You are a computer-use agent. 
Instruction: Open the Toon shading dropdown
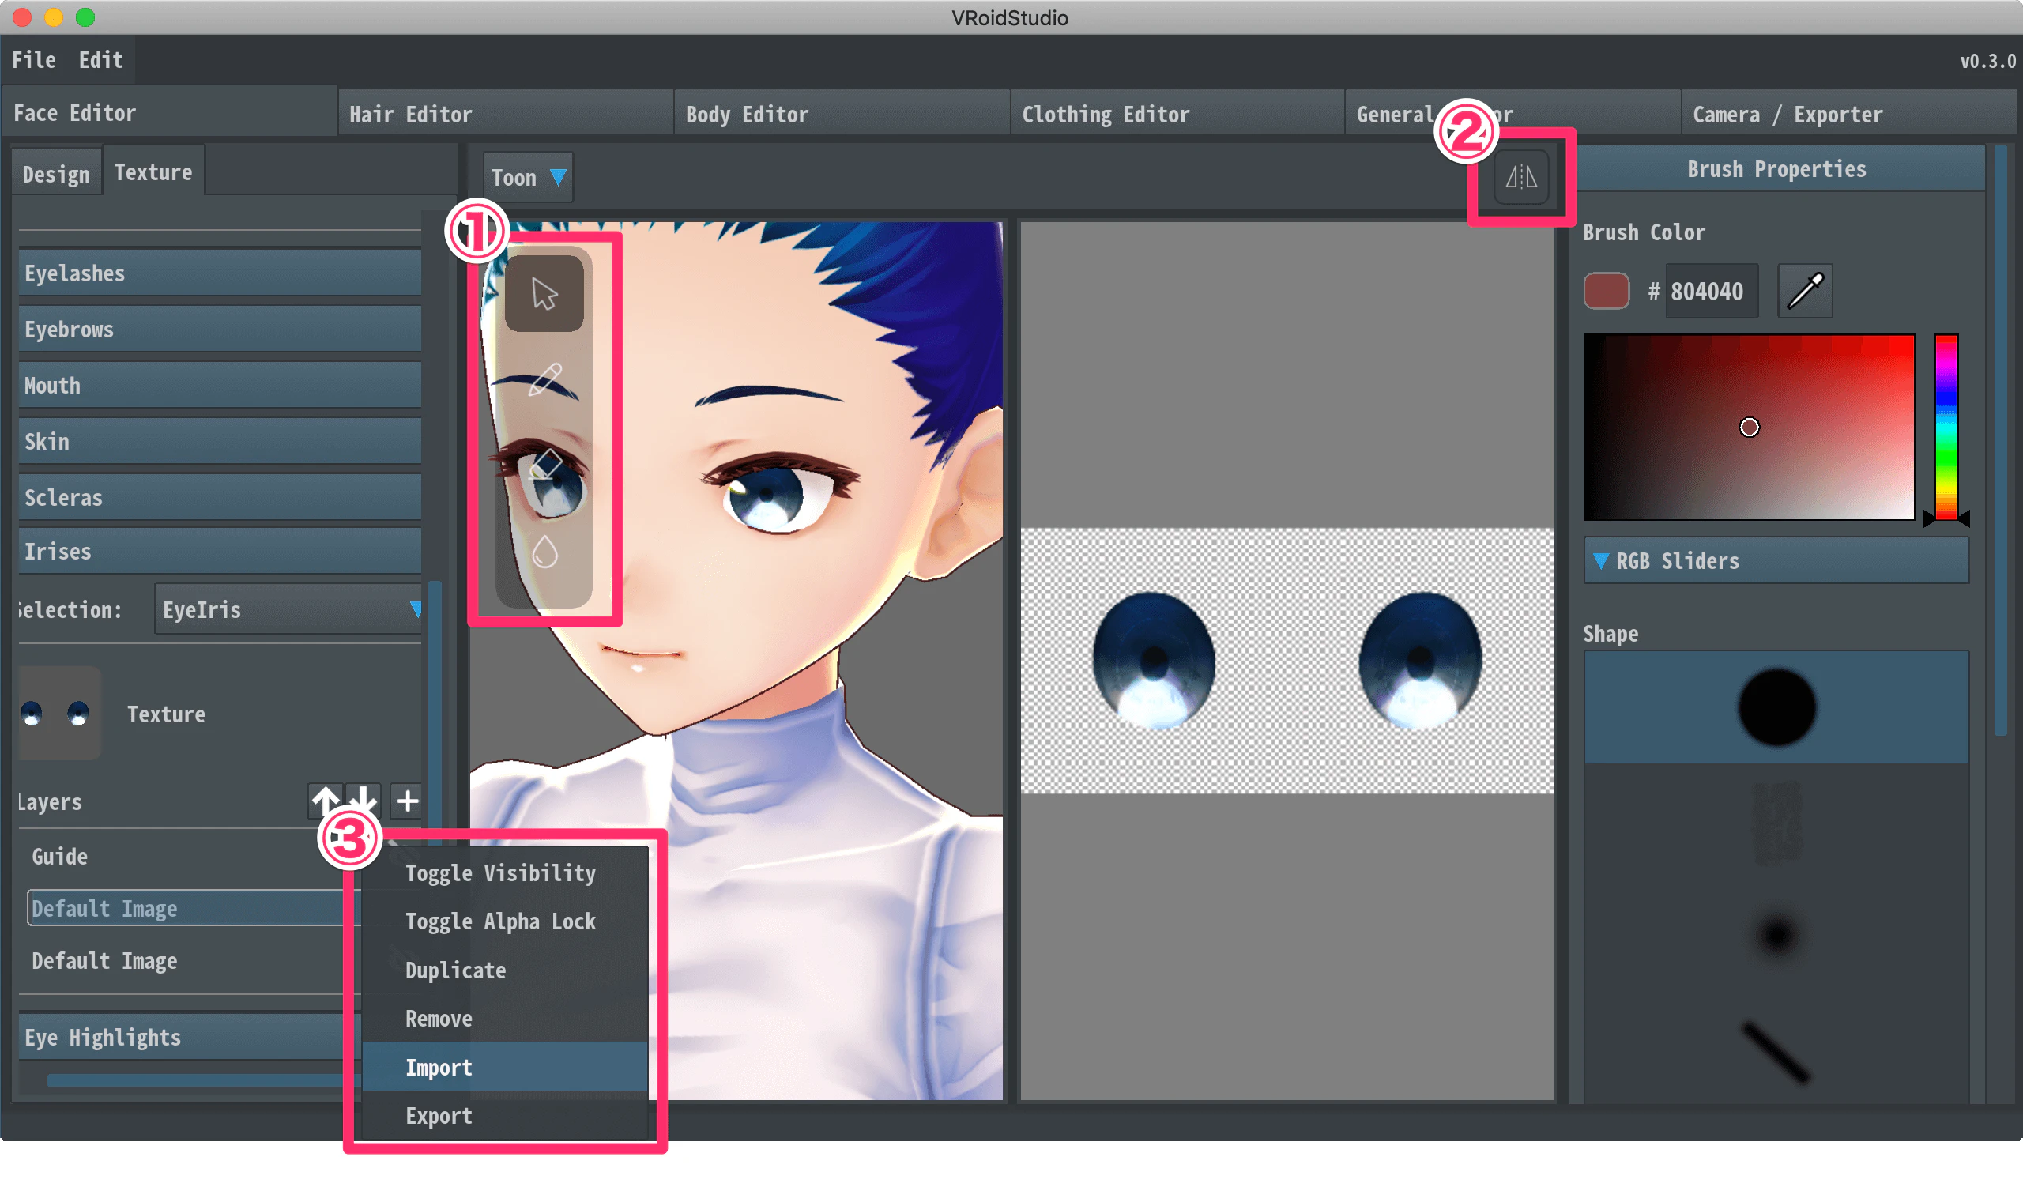(x=527, y=177)
